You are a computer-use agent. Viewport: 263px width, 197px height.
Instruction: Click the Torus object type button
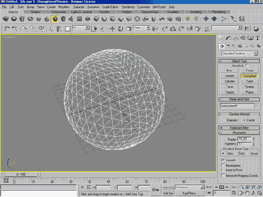click(230, 86)
